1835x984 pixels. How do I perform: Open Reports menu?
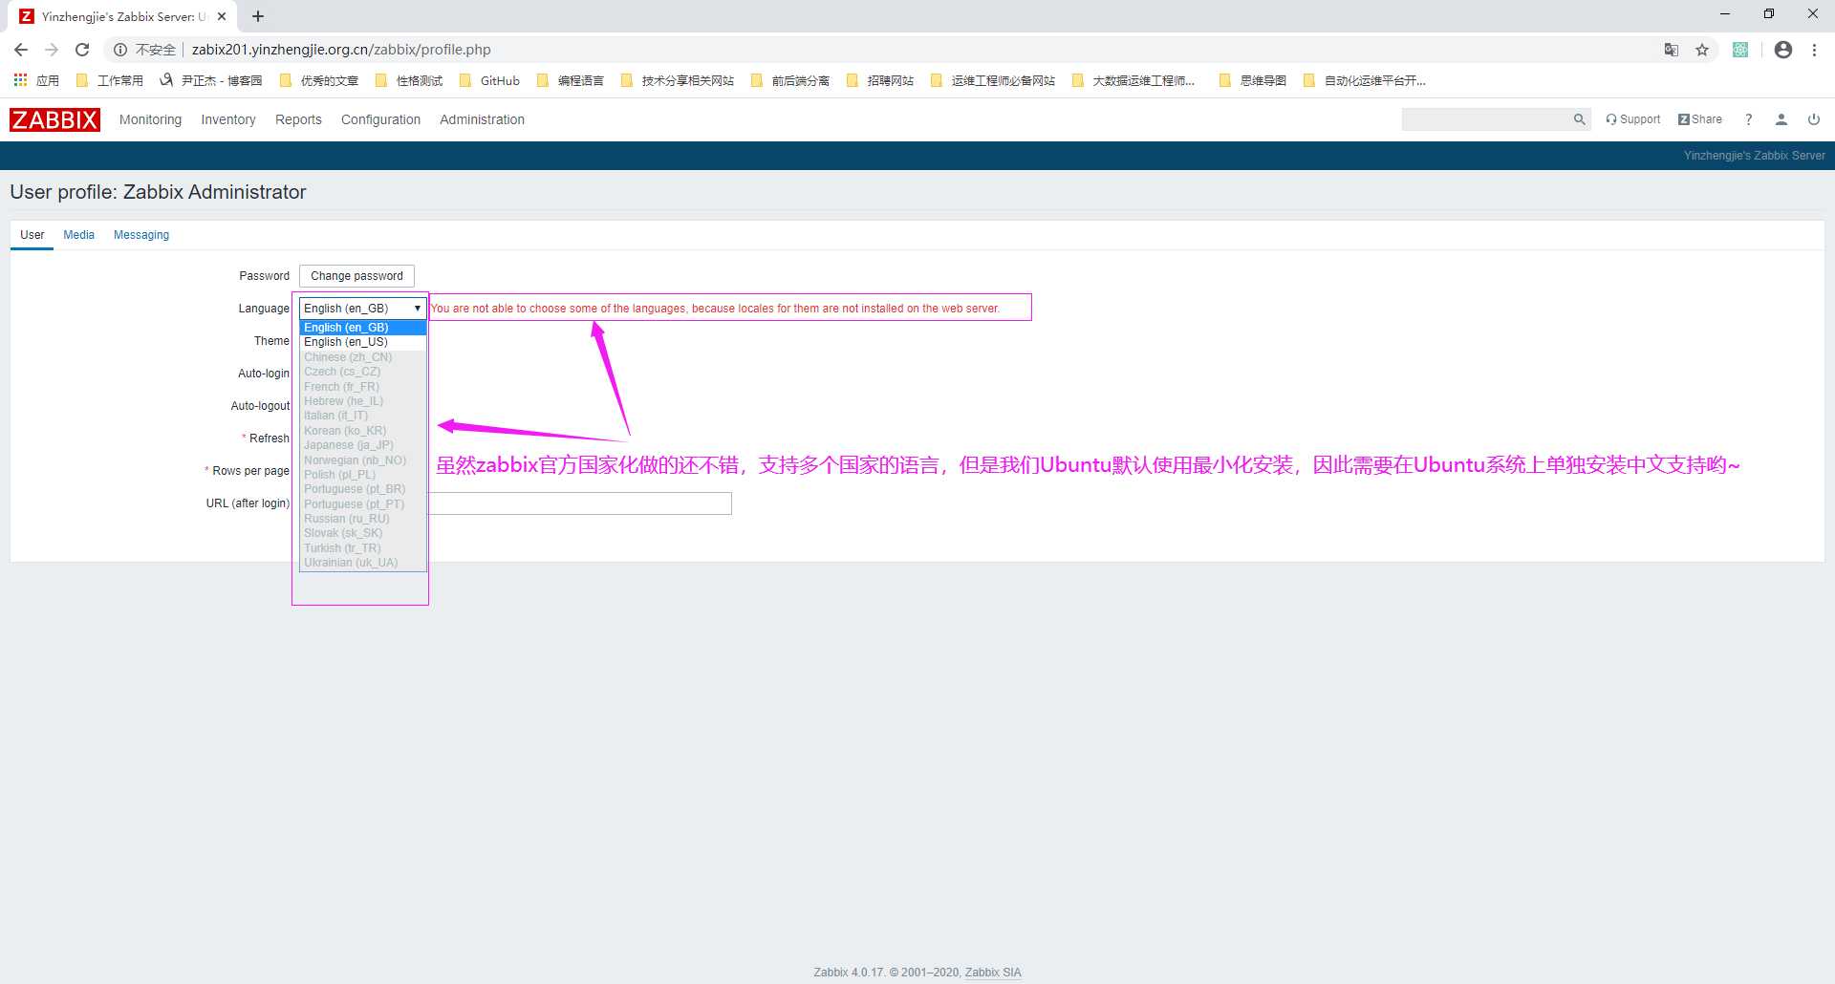click(x=298, y=119)
